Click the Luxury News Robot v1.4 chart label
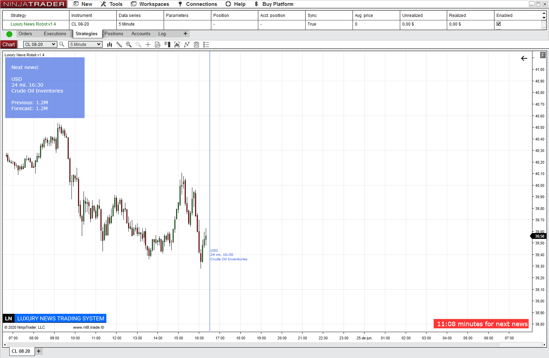549x358 pixels. (x=24, y=55)
